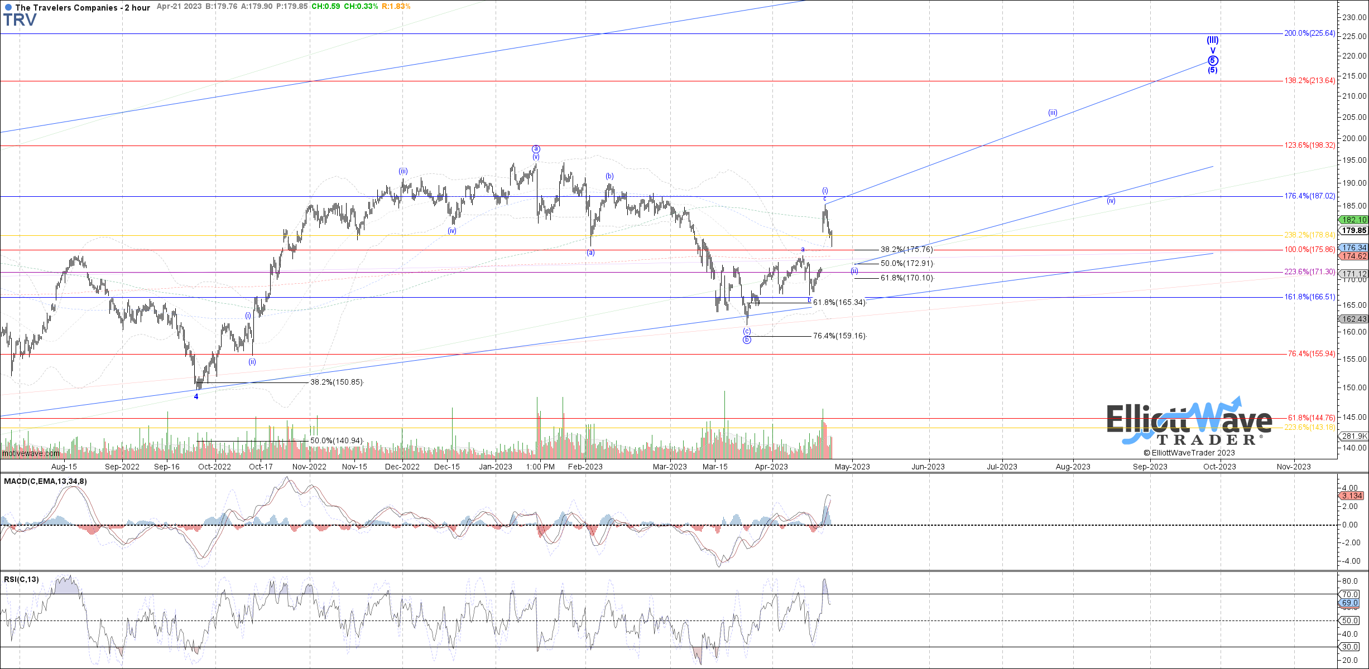
Task: Click the circled a wave label at the peak
Action: point(536,149)
